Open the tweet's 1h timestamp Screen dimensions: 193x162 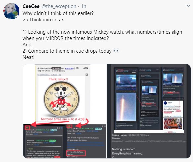coord(84,6)
